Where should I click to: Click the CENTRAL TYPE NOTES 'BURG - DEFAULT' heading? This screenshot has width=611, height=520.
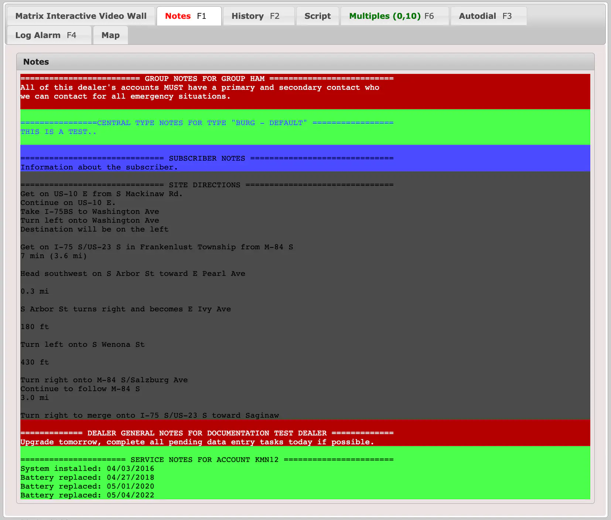(x=207, y=123)
